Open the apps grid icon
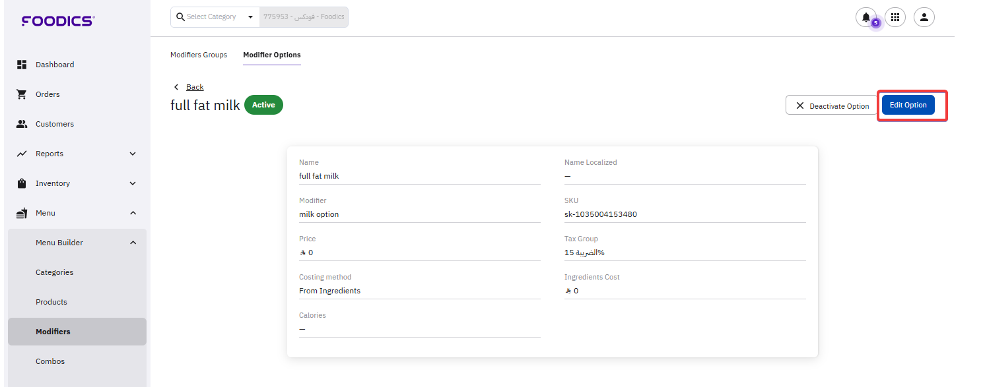 click(895, 17)
